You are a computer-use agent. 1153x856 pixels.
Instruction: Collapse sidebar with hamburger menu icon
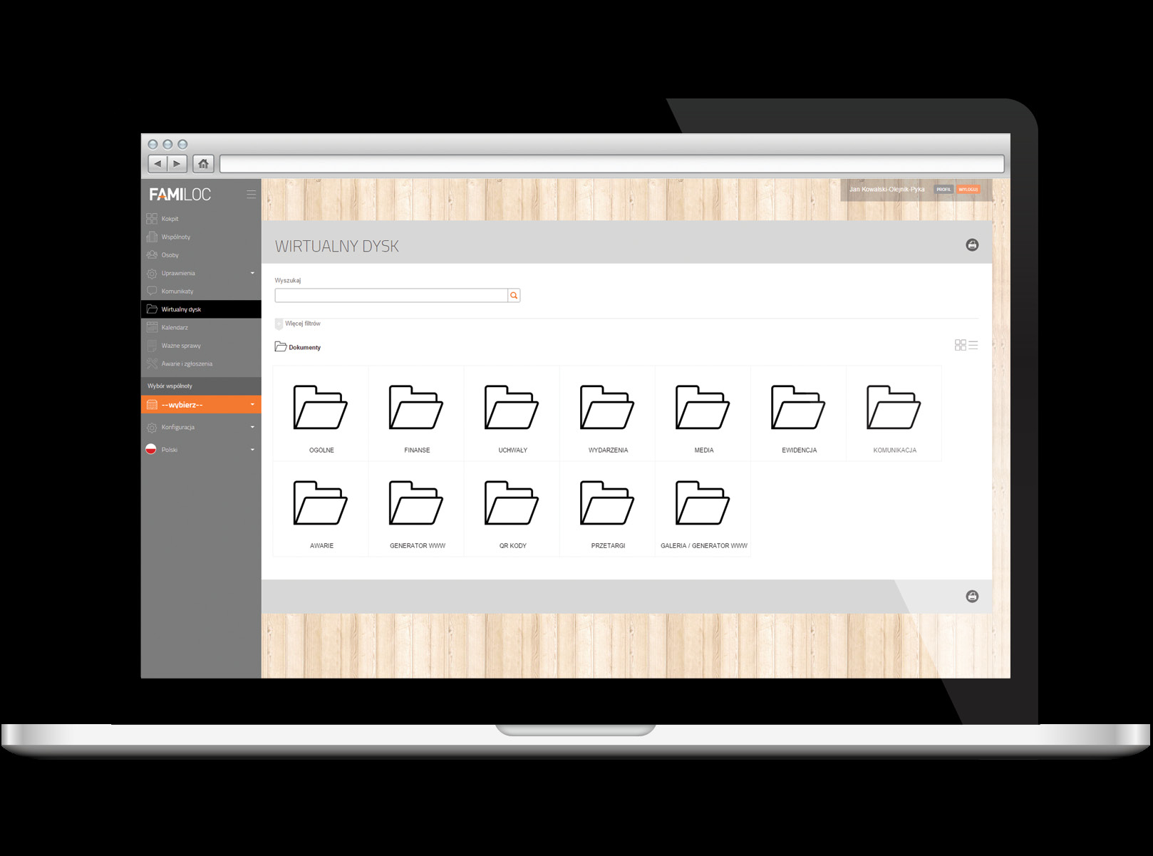(x=251, y=194)
